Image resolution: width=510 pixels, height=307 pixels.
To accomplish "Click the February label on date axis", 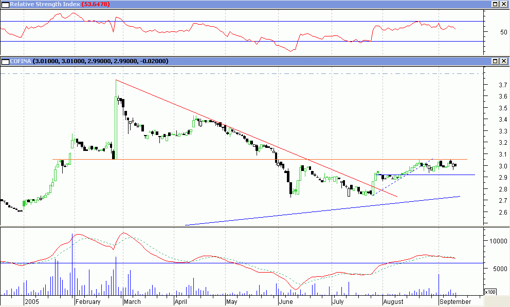I will point(88,301).
